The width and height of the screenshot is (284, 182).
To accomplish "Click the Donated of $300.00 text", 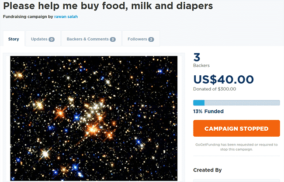I will (215, 89).
